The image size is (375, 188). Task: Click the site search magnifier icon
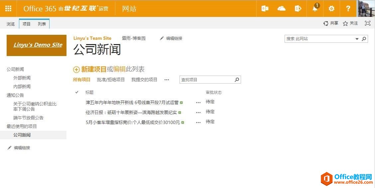pos(364,39)
